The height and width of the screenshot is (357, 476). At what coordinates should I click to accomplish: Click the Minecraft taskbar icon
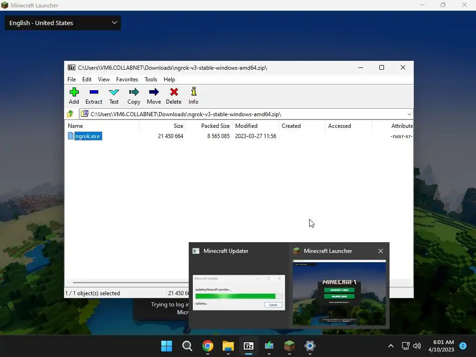(289, 346)
